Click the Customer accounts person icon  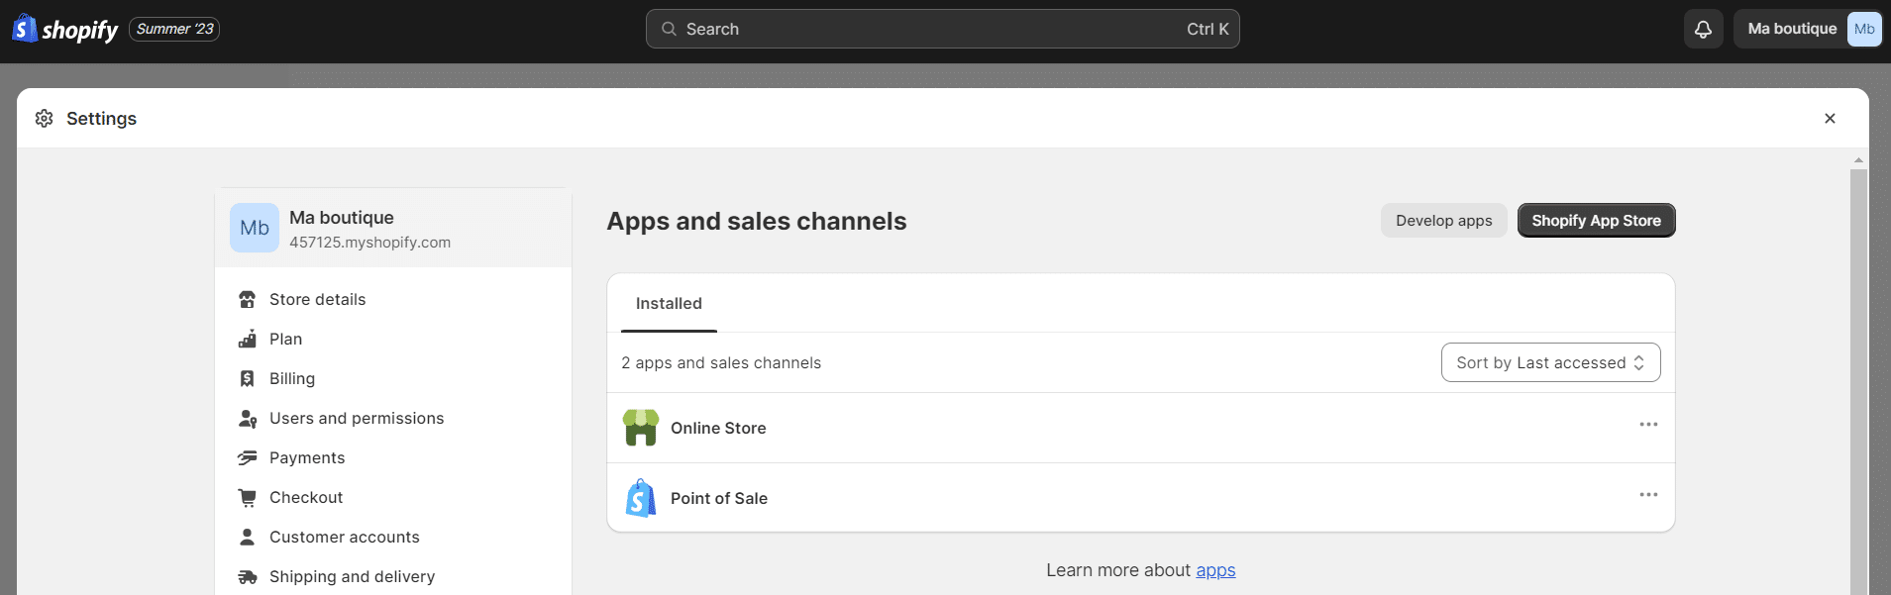click(248, 538)
